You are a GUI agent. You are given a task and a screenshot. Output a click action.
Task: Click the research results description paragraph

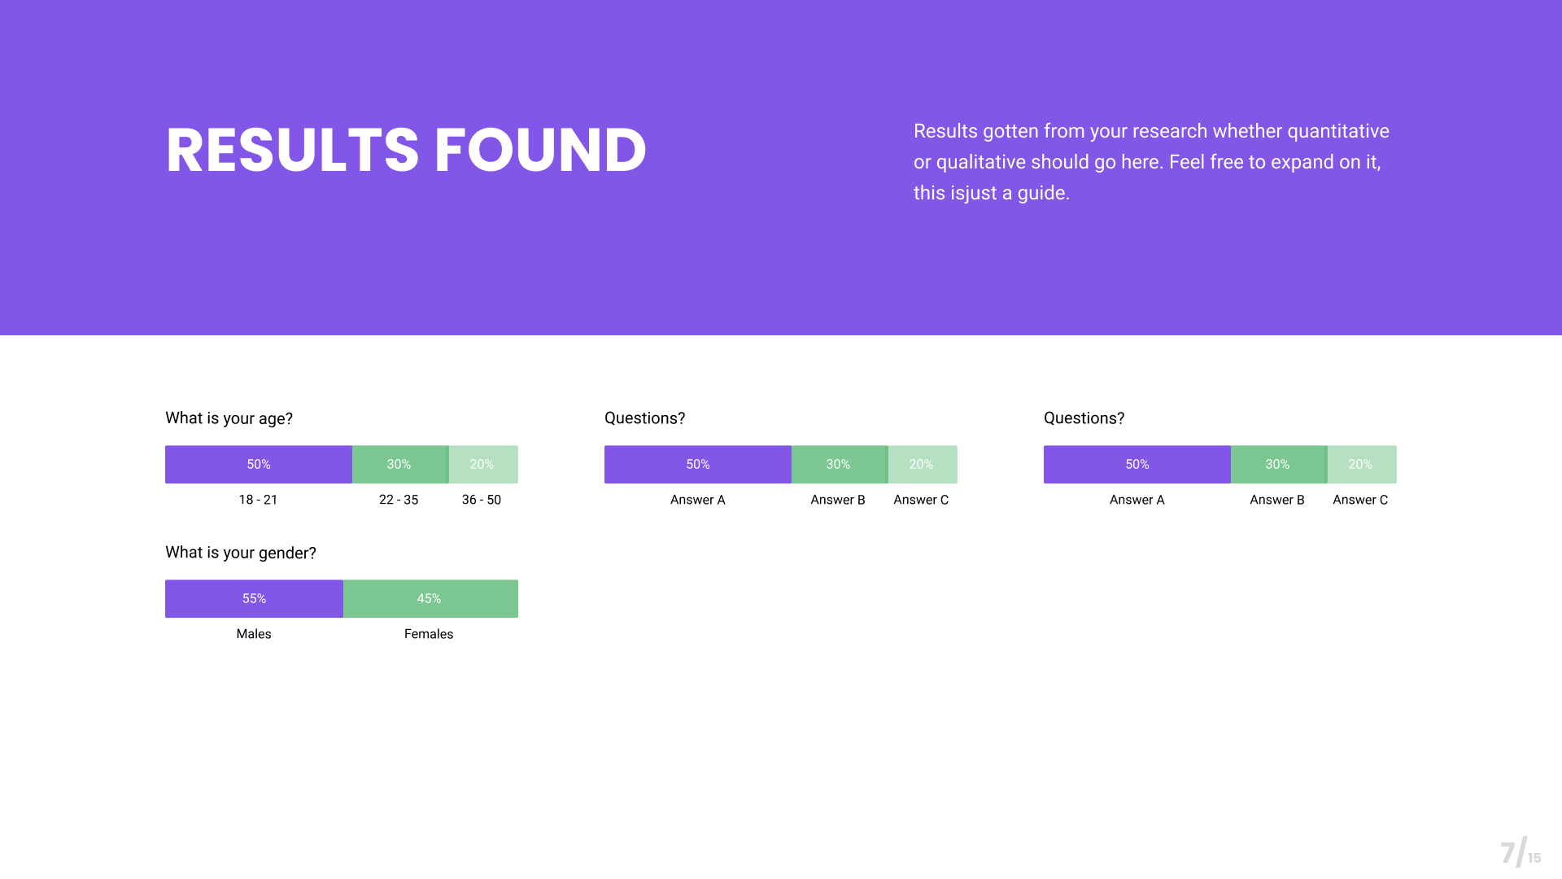pos(1151,162)
